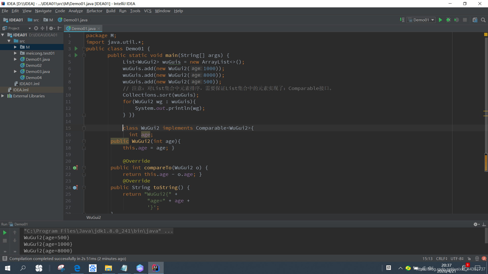
Task: Open the Navigate menu
Action: 43,11
